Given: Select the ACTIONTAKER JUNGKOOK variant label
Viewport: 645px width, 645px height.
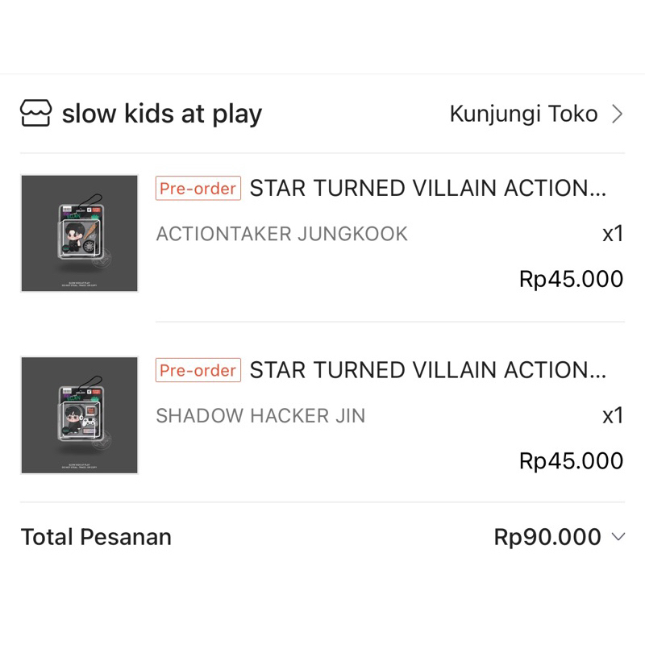Looking at the screenshot, I should pos(282,234).
